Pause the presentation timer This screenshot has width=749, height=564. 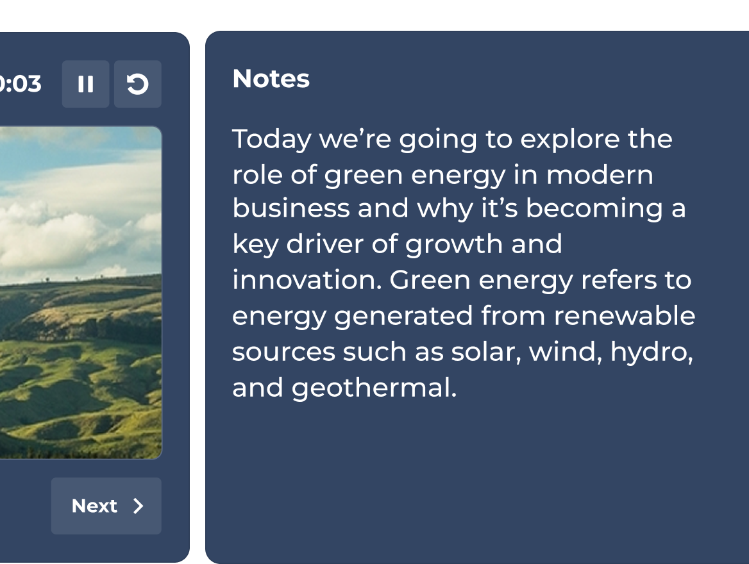tap(85, 84)
